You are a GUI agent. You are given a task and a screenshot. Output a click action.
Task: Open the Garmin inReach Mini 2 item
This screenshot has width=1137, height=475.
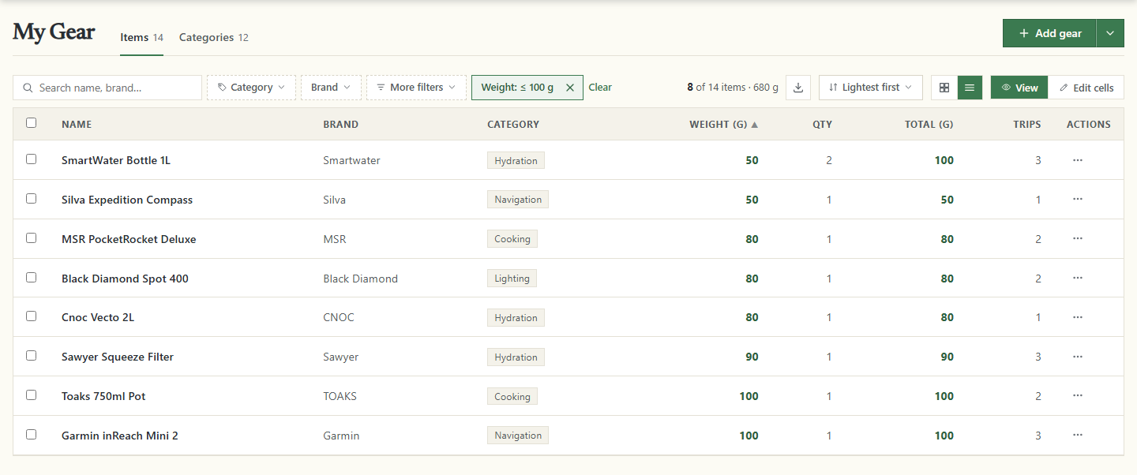[x=120, y=436]
